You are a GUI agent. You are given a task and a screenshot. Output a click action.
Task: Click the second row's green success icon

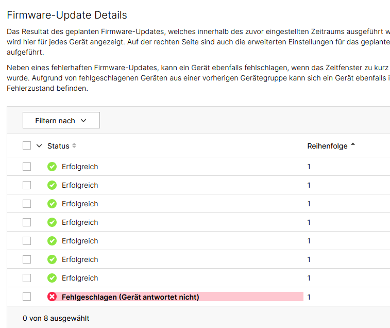point(52,185)
